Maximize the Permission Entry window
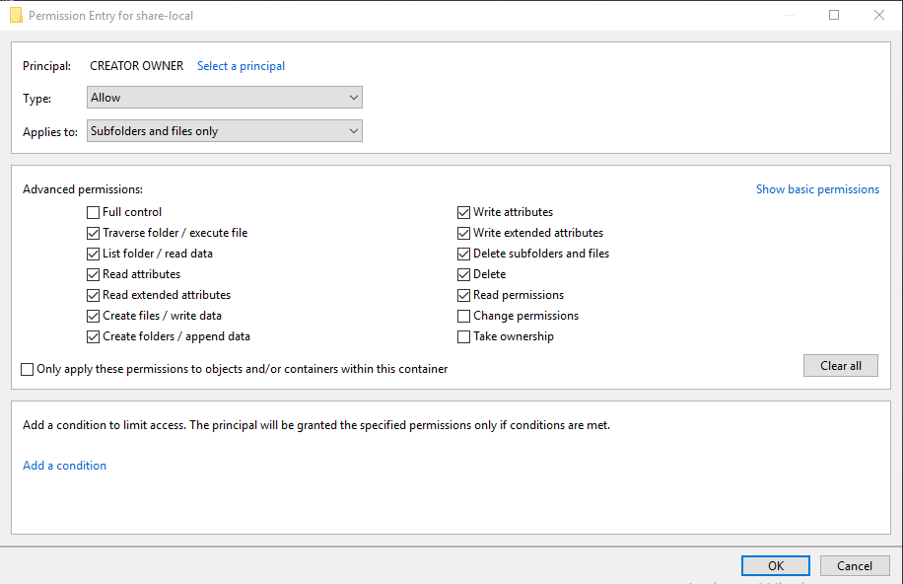 pyautogui.click(x=834, y=16)
